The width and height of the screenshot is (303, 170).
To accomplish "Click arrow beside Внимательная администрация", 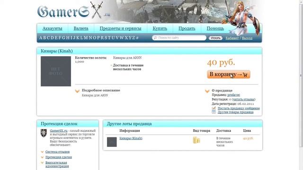I will (42, 162).
